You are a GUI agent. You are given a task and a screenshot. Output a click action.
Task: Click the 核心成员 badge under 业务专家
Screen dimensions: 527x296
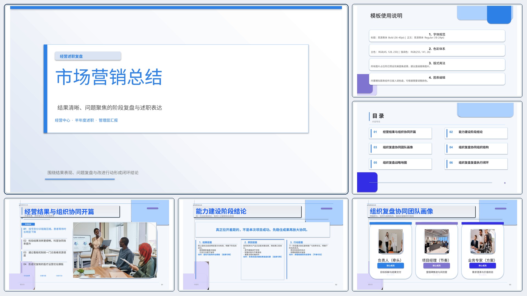tap(483, 266)
